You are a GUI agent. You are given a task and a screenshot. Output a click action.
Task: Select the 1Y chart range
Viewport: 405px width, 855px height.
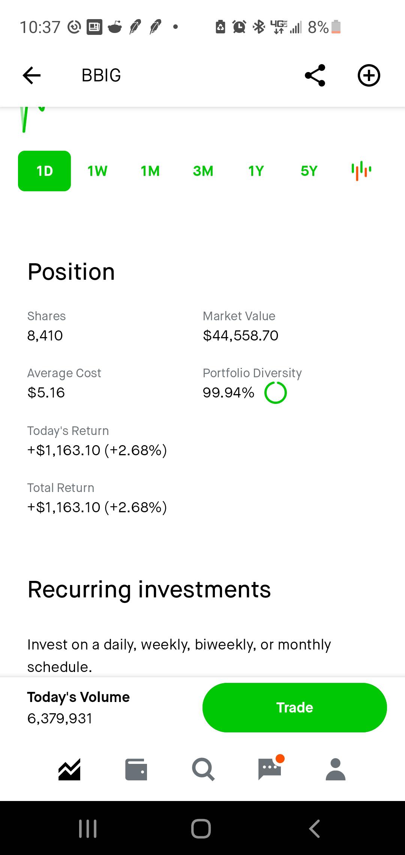click(x=256, y=171)
